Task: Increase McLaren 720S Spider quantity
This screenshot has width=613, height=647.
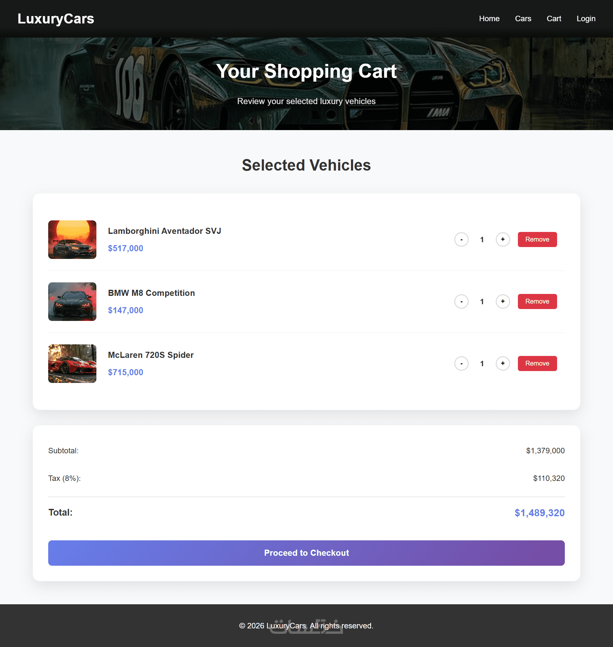Action: pos(502,363)
